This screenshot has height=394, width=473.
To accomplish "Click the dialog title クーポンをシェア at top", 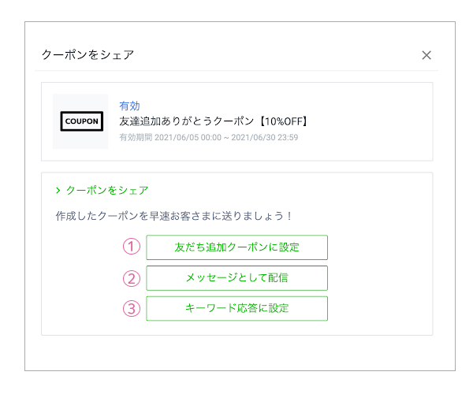I will pyautogui.click(x=88, y=55).
